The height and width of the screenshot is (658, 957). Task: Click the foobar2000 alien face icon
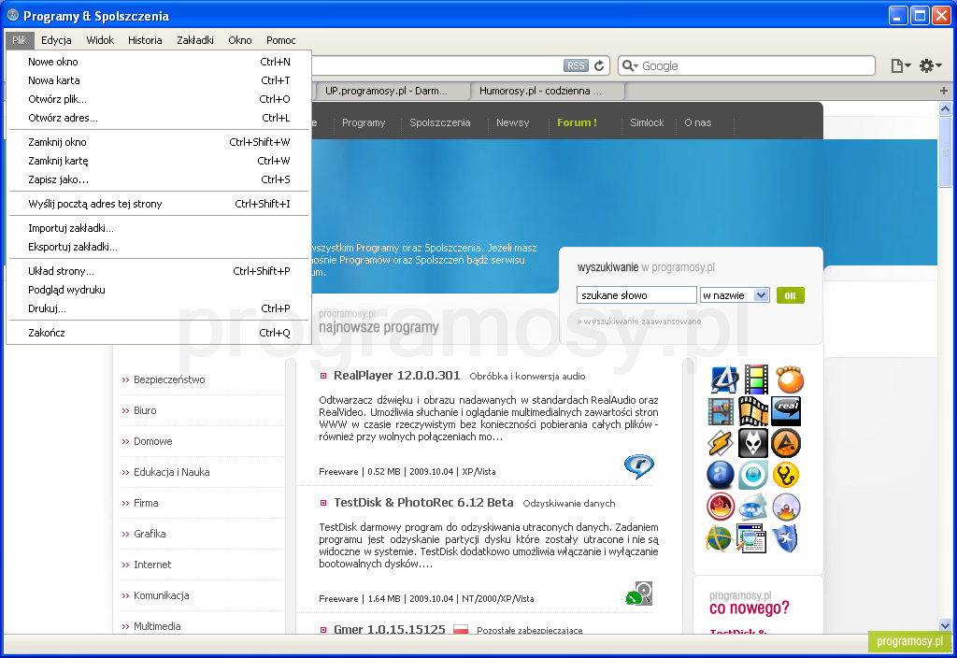point(753,443)
